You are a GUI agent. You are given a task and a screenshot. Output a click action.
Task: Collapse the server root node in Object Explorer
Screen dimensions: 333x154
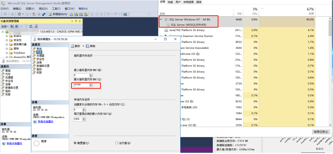pos(3,31)
